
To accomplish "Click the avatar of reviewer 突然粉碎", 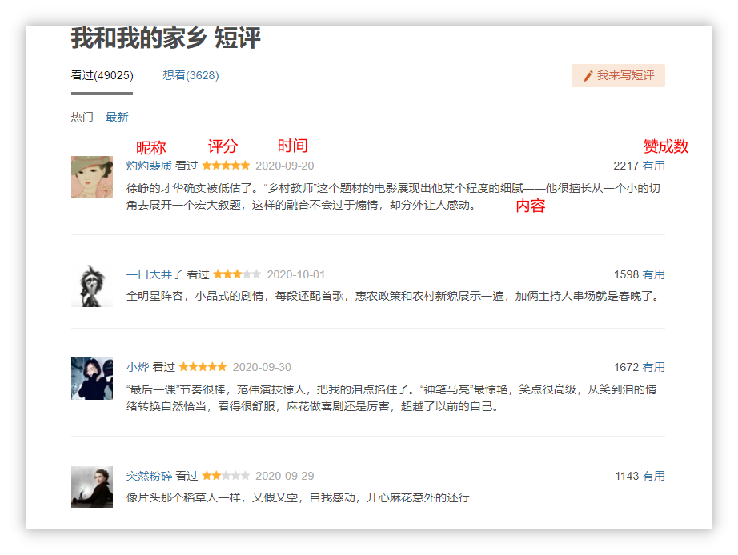I will pos(92,486).
